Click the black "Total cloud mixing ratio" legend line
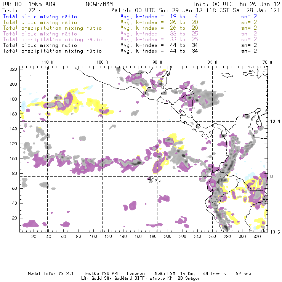Viewport: 282px width, 282px height. click(40, 45)
